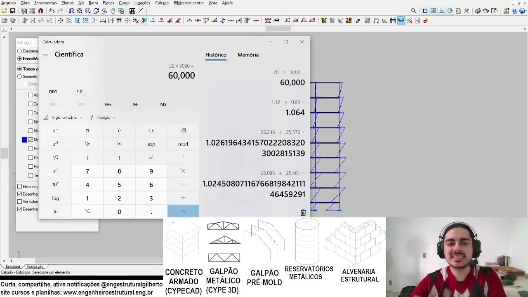The image size is (528, 297).
Task: Click the equals key on calculator
Action: point(183,211)
